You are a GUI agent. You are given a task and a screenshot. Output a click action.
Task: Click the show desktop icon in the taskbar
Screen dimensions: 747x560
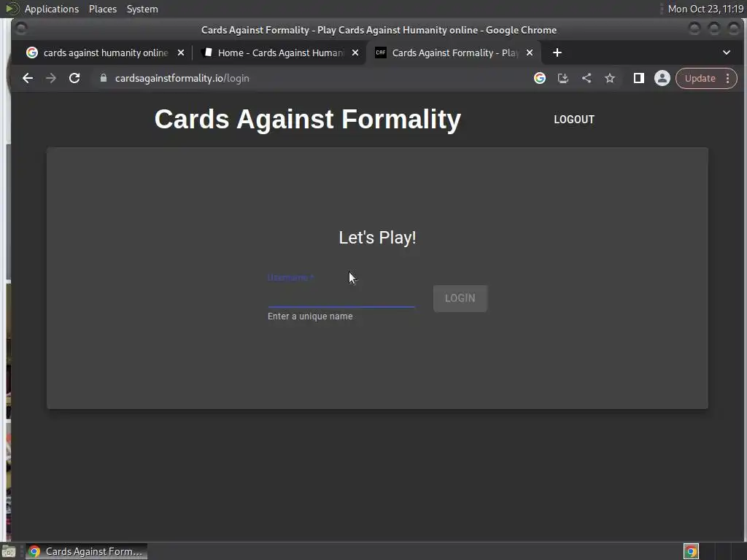[x=9, y=551]
